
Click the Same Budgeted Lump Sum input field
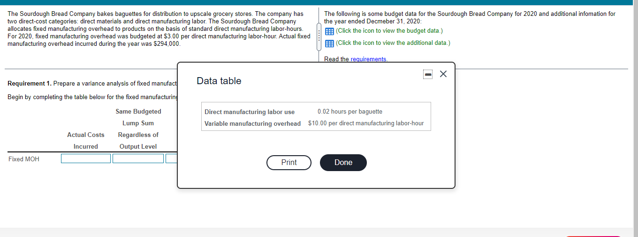(138, 158)
